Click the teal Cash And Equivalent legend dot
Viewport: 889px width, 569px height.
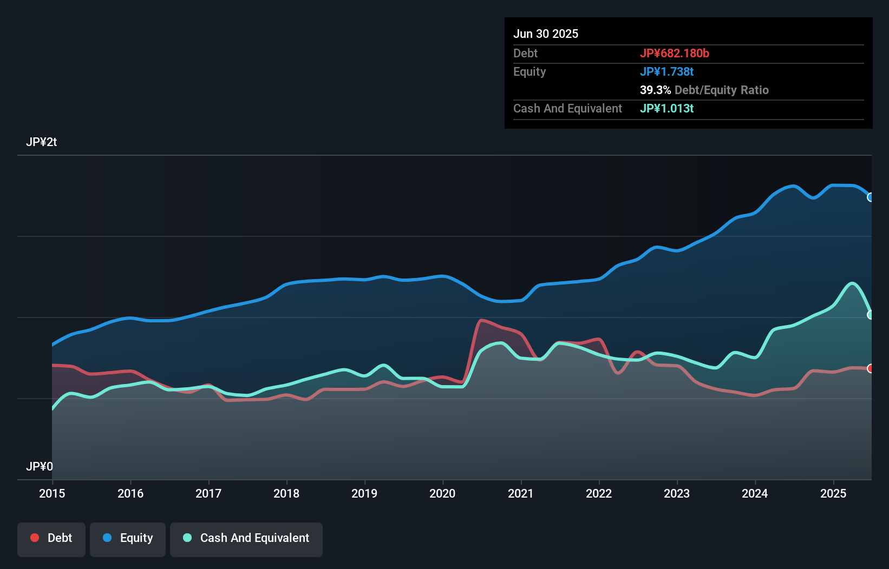pos(187,538)
